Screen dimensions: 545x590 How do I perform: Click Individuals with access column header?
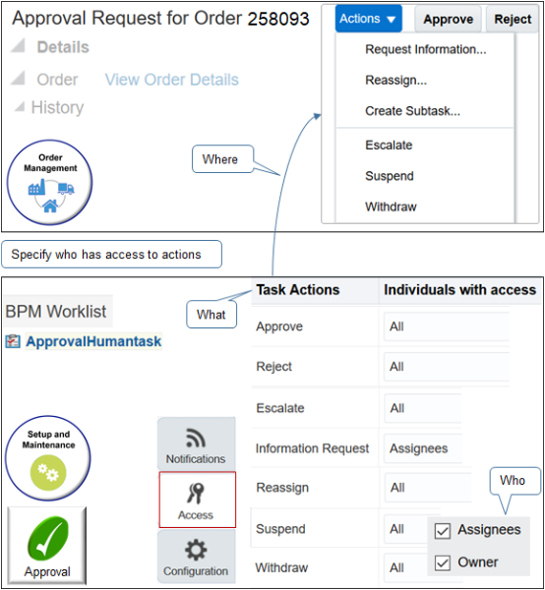click(x=459, y=290)
